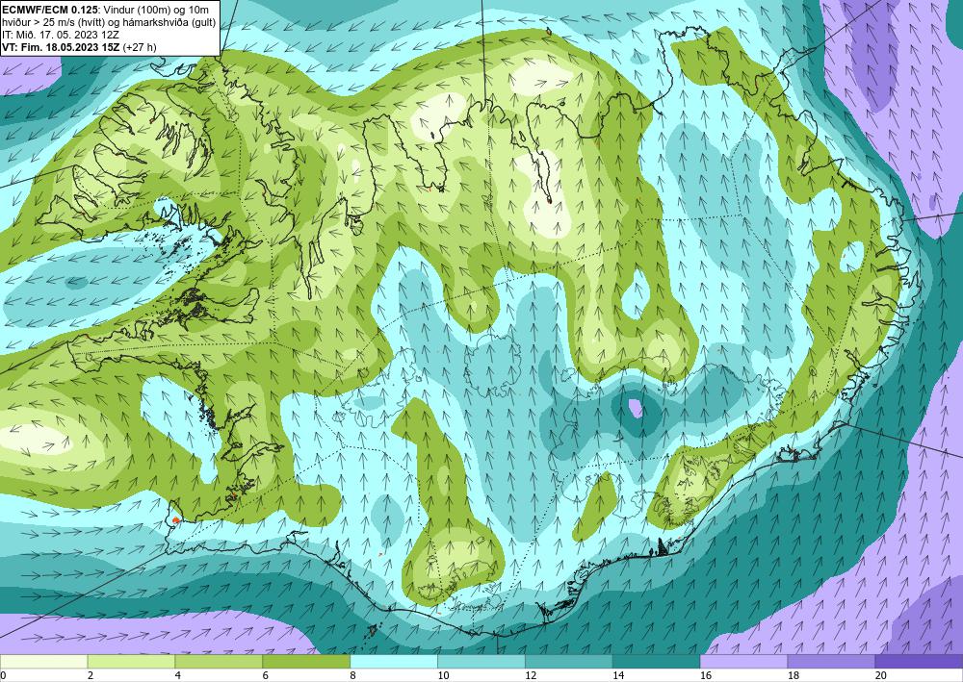This screenshot has height=682, width=963.
Task: Click legend scale label '4'
Action: [x=178, y=675]
